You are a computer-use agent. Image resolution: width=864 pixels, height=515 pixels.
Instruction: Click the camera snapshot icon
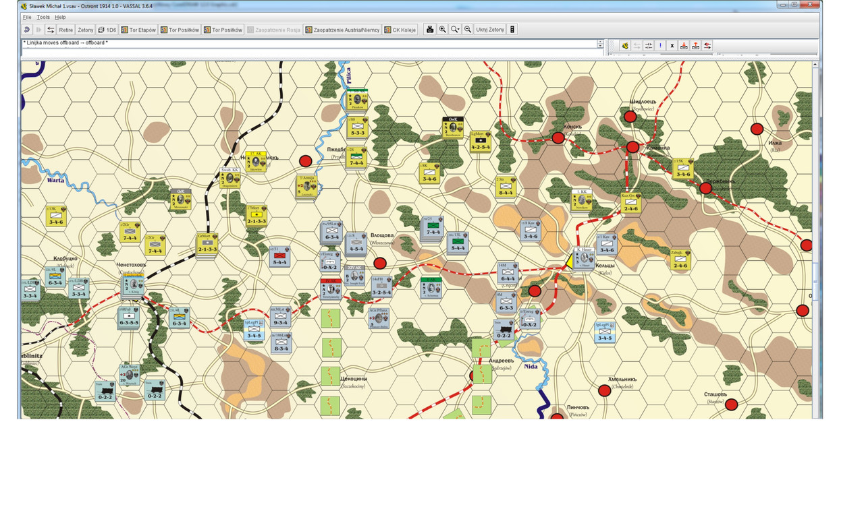tap(429, 30)
